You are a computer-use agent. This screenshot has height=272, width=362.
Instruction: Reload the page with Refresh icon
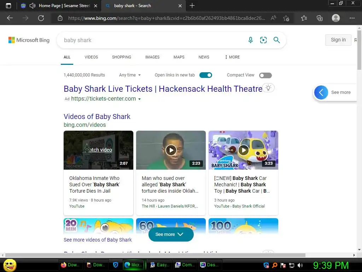(41, 18)
